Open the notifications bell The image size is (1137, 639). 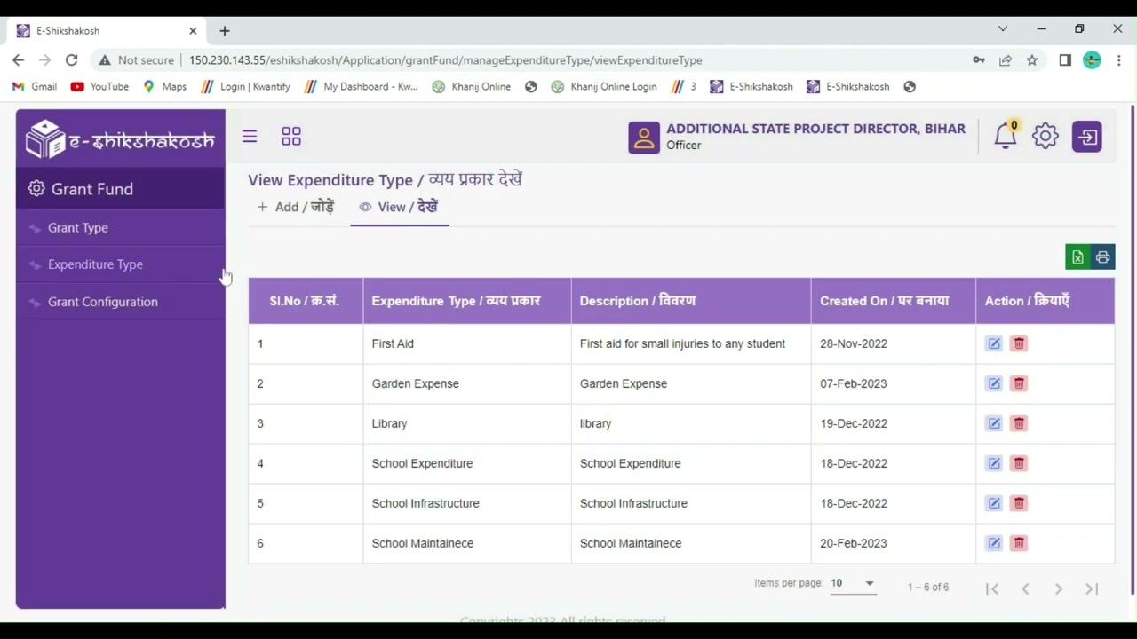[1006, 136]
